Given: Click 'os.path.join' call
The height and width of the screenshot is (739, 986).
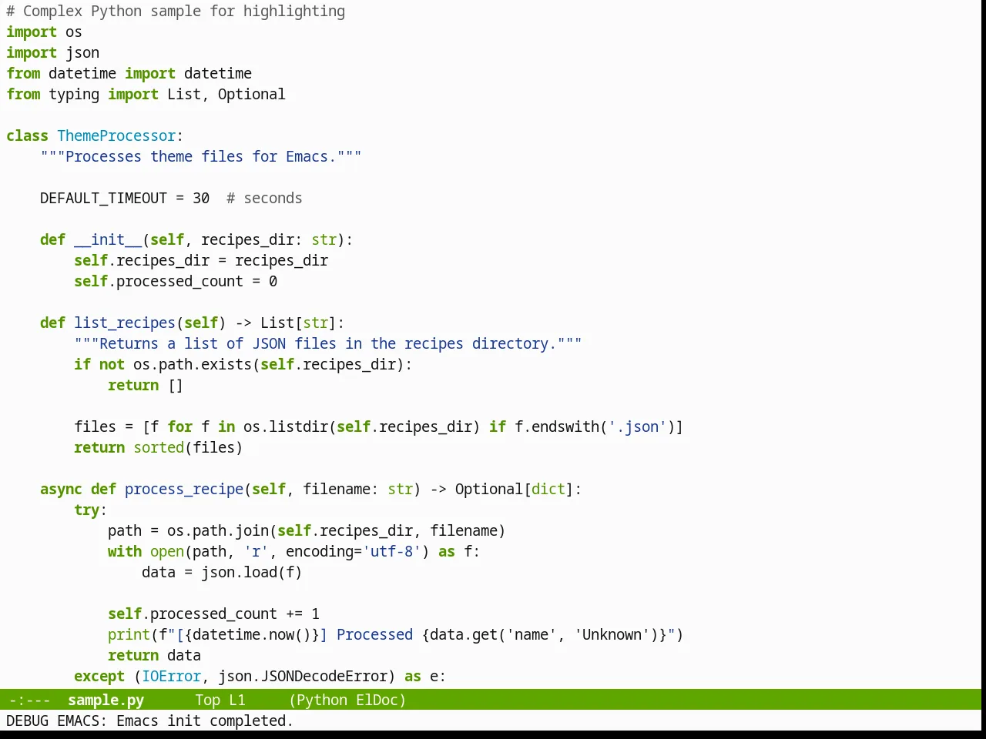Looking at the screenshot, I should coord(218,531).
